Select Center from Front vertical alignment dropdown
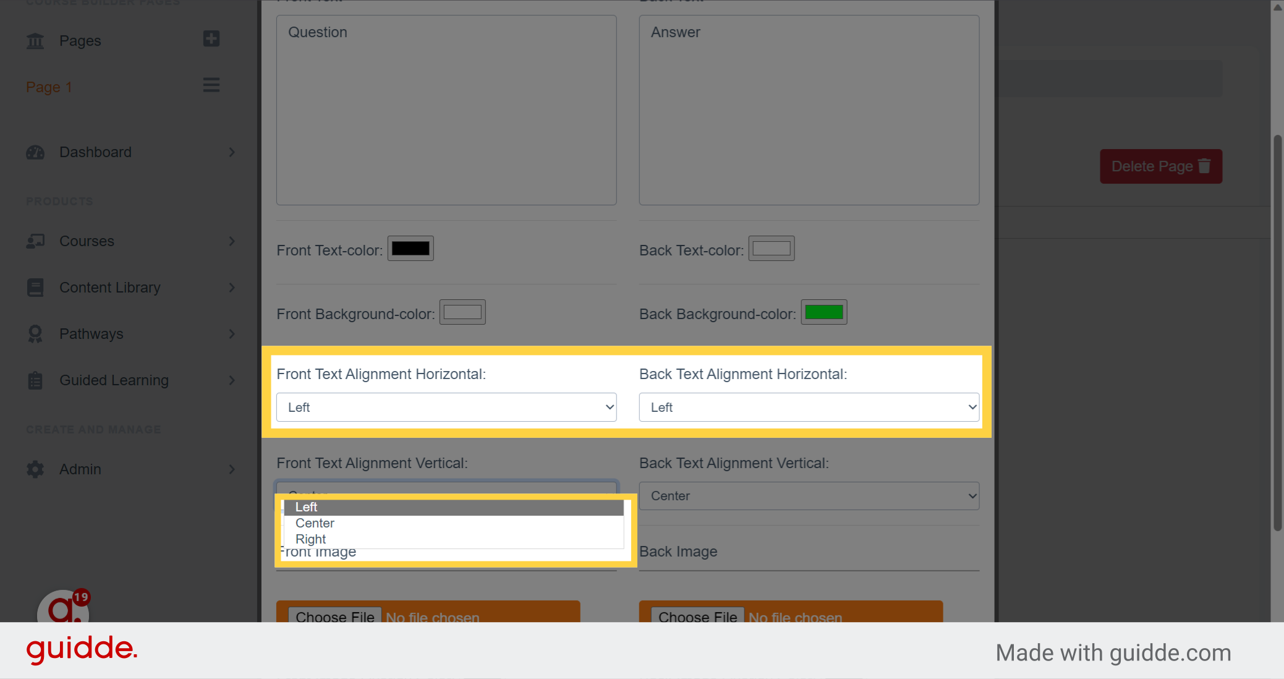This screenshot has width=1284, height=679. point(315,523)
